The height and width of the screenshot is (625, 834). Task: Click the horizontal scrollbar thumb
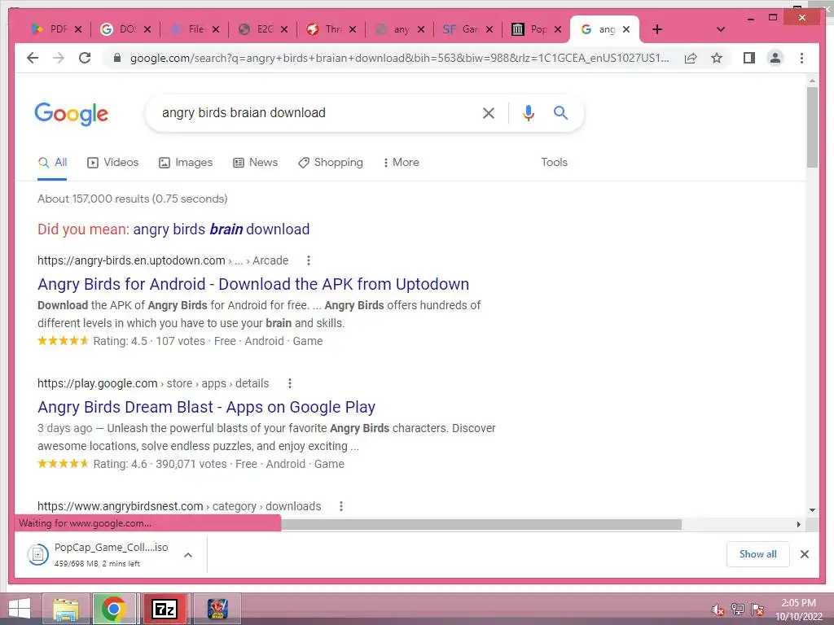point(481,525)
